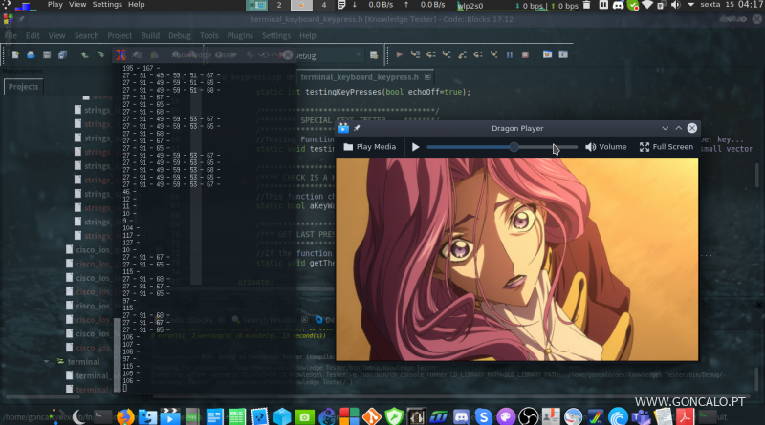Switch Dragon Player to Full Screen
Viewport: 765px width, 425px height.
tap(667, 147)
